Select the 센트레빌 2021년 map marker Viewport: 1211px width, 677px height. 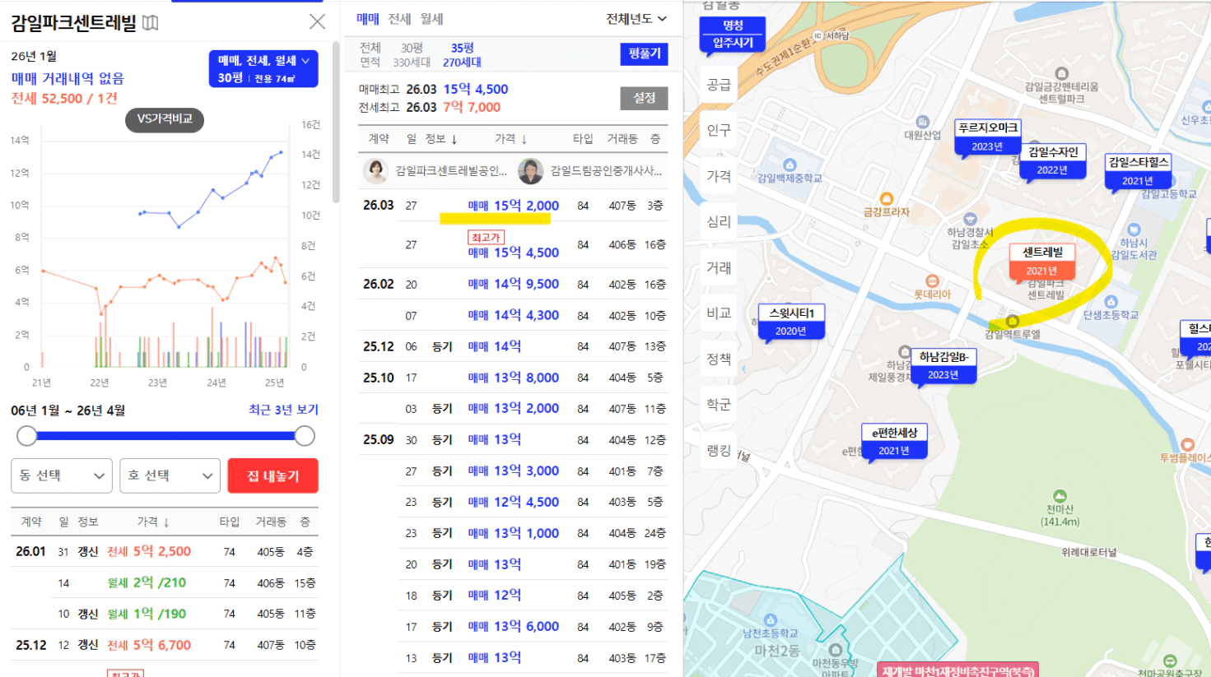(1042, 262)
